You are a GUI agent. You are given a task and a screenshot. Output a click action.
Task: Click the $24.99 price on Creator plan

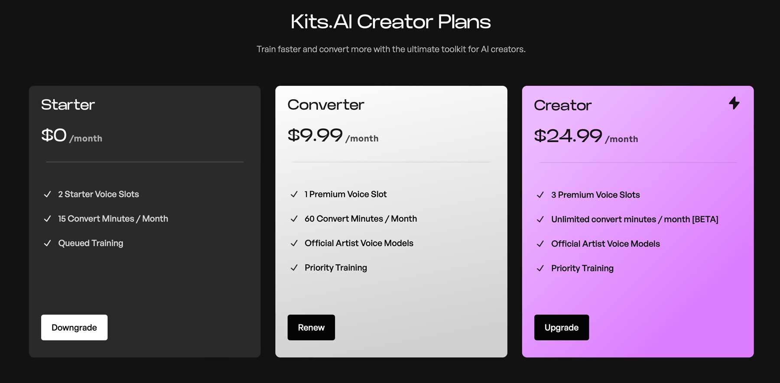pyautogui.click(x=569, y=136)
